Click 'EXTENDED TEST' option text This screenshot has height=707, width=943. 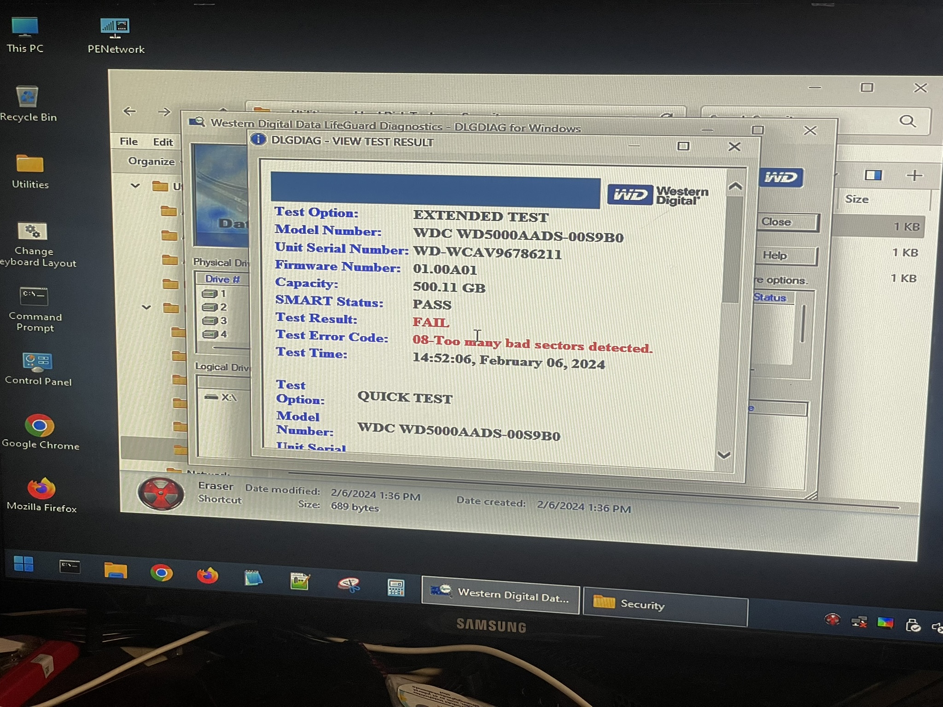point(481,216)
